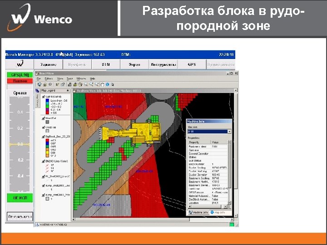Click the Map Viewer side panel icon

point(37,91)
